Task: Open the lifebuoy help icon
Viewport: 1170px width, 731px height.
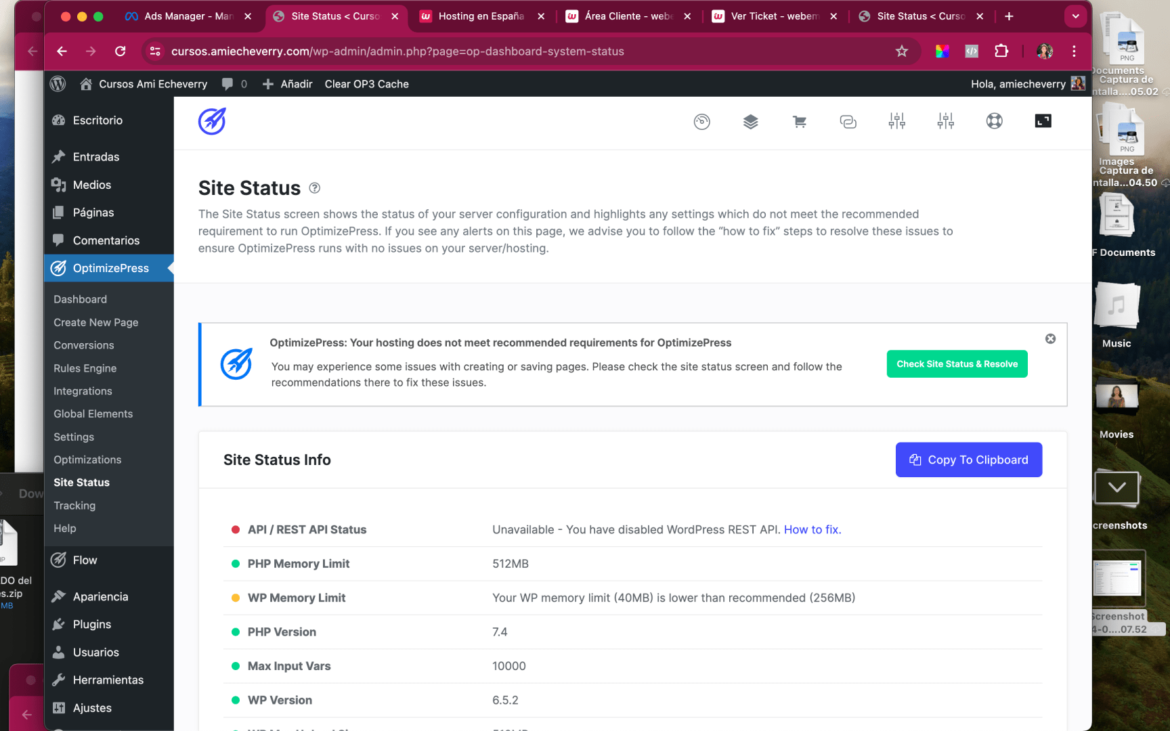Action: 995,121
